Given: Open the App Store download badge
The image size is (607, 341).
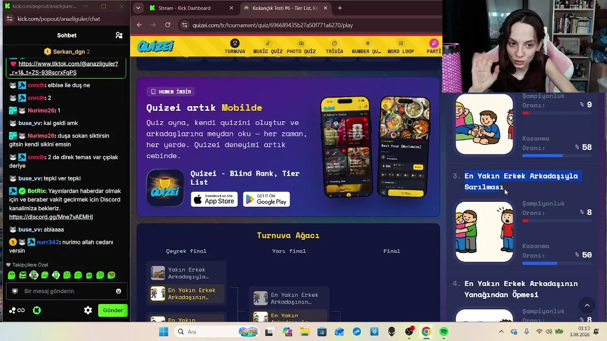Looking at the screenshot, I should click(x=214, y=199).
